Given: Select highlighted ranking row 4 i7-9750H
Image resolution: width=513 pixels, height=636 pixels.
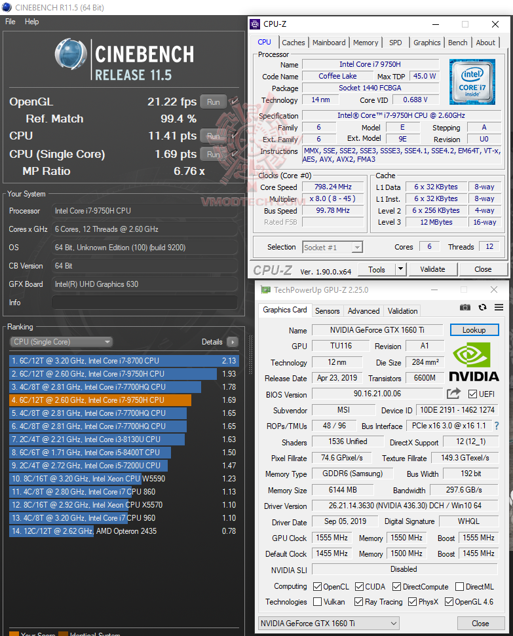Looking at the screenshot, I should pyautogui.click(x=124, y=400).
